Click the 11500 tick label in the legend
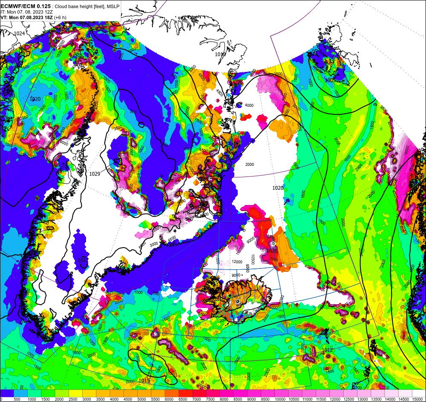426x402 pixels. pyautogui.click(x=321, y=399)
